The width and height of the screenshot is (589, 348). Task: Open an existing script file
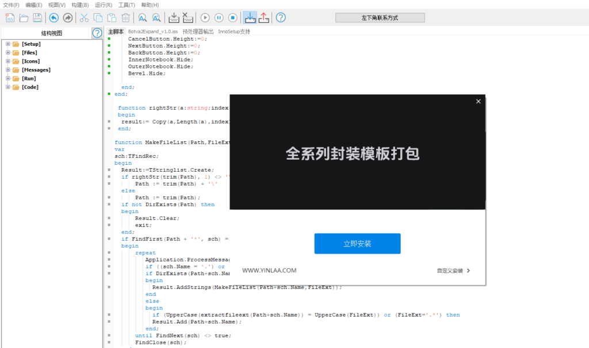click(24, 17)
